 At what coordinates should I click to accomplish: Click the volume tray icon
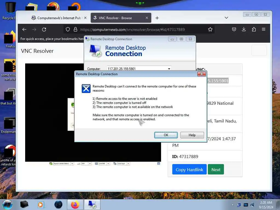coord(252,205)
